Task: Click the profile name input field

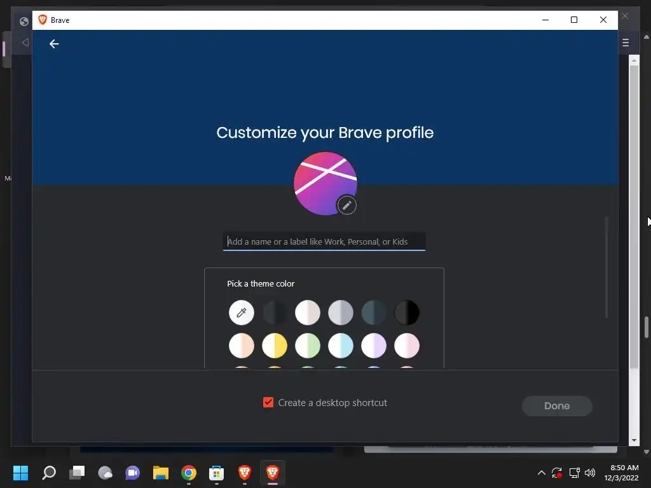Action: [324, 241]
